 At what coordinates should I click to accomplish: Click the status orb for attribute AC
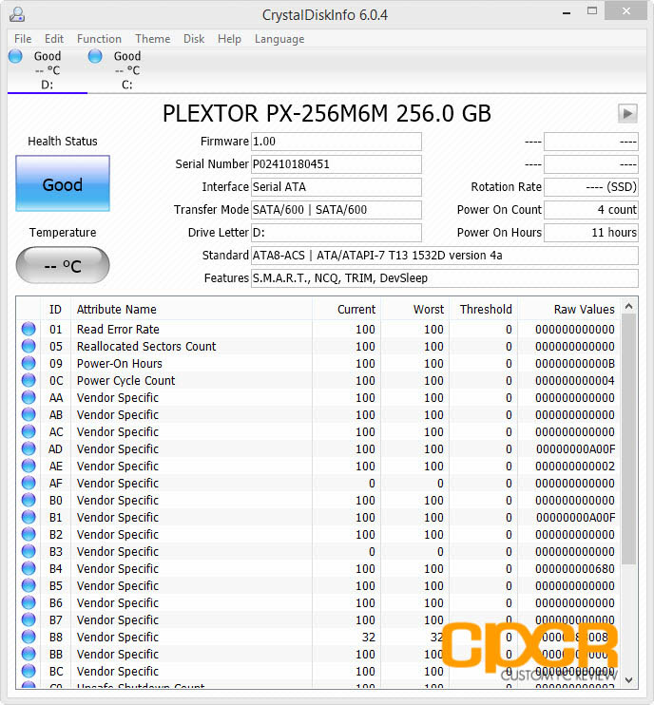pyautogui.click(x=29, y=431)
